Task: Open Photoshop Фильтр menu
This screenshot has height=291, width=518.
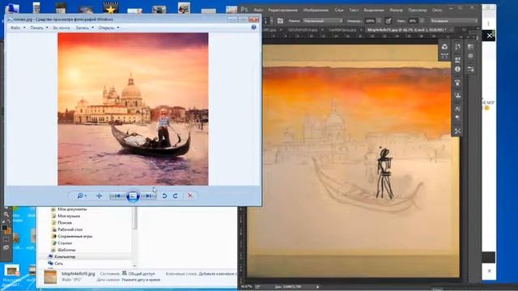Action: point(396,10)
